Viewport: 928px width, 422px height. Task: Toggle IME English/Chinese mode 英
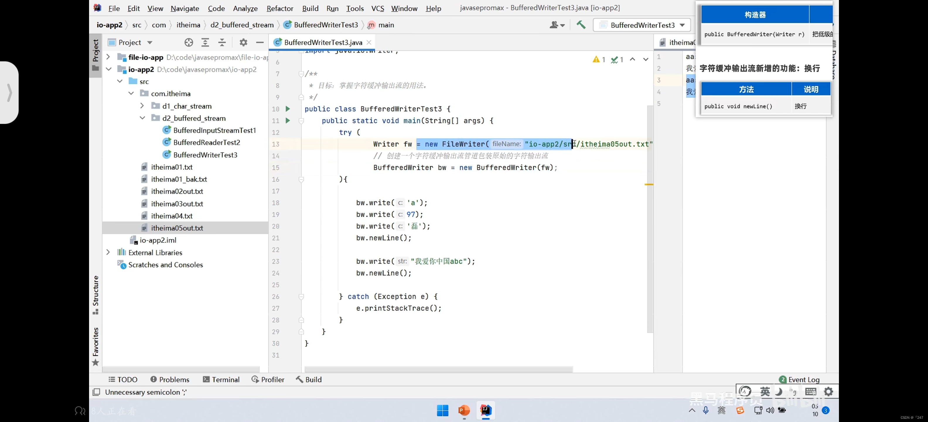765,391
